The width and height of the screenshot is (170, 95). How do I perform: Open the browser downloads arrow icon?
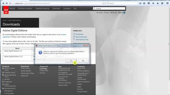click(153, 3)
